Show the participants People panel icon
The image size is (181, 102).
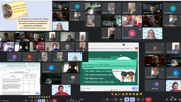tap(171, 99)
